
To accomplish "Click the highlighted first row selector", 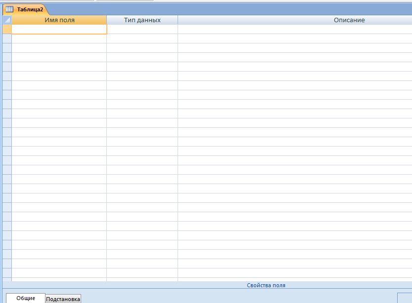I will click(x=7, y=29).
